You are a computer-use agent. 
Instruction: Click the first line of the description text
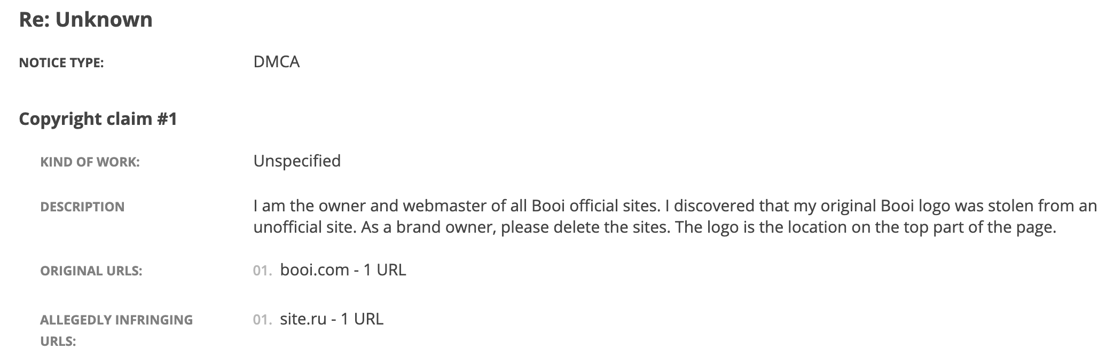675,205
